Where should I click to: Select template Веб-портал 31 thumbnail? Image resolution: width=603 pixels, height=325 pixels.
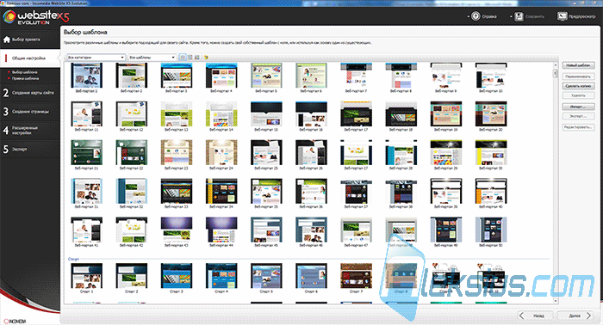[86, 191]
